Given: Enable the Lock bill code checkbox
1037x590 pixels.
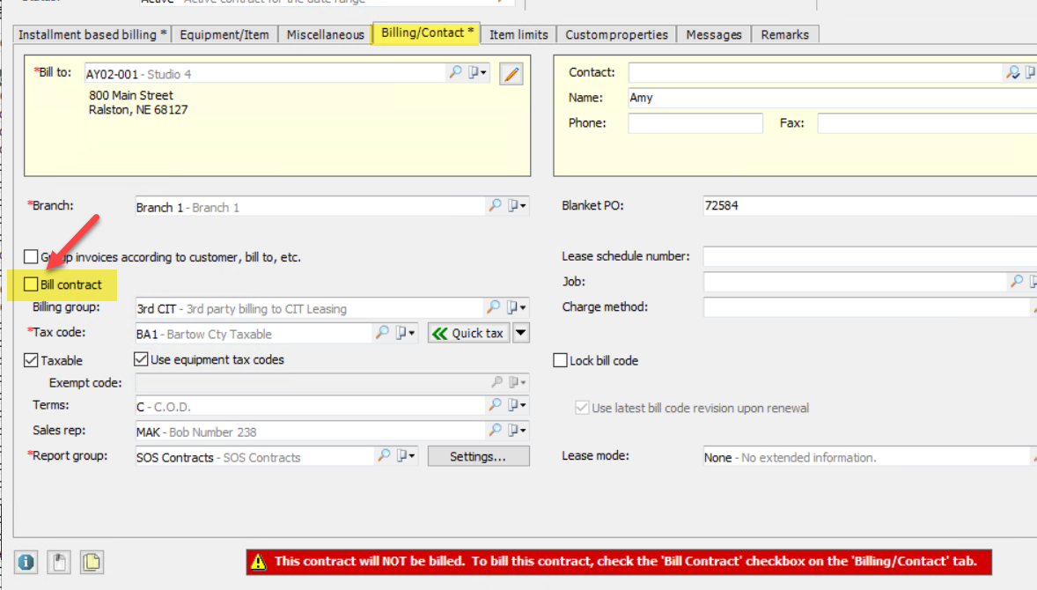Looking at the screenshot, I should click(x=560, y=360).
